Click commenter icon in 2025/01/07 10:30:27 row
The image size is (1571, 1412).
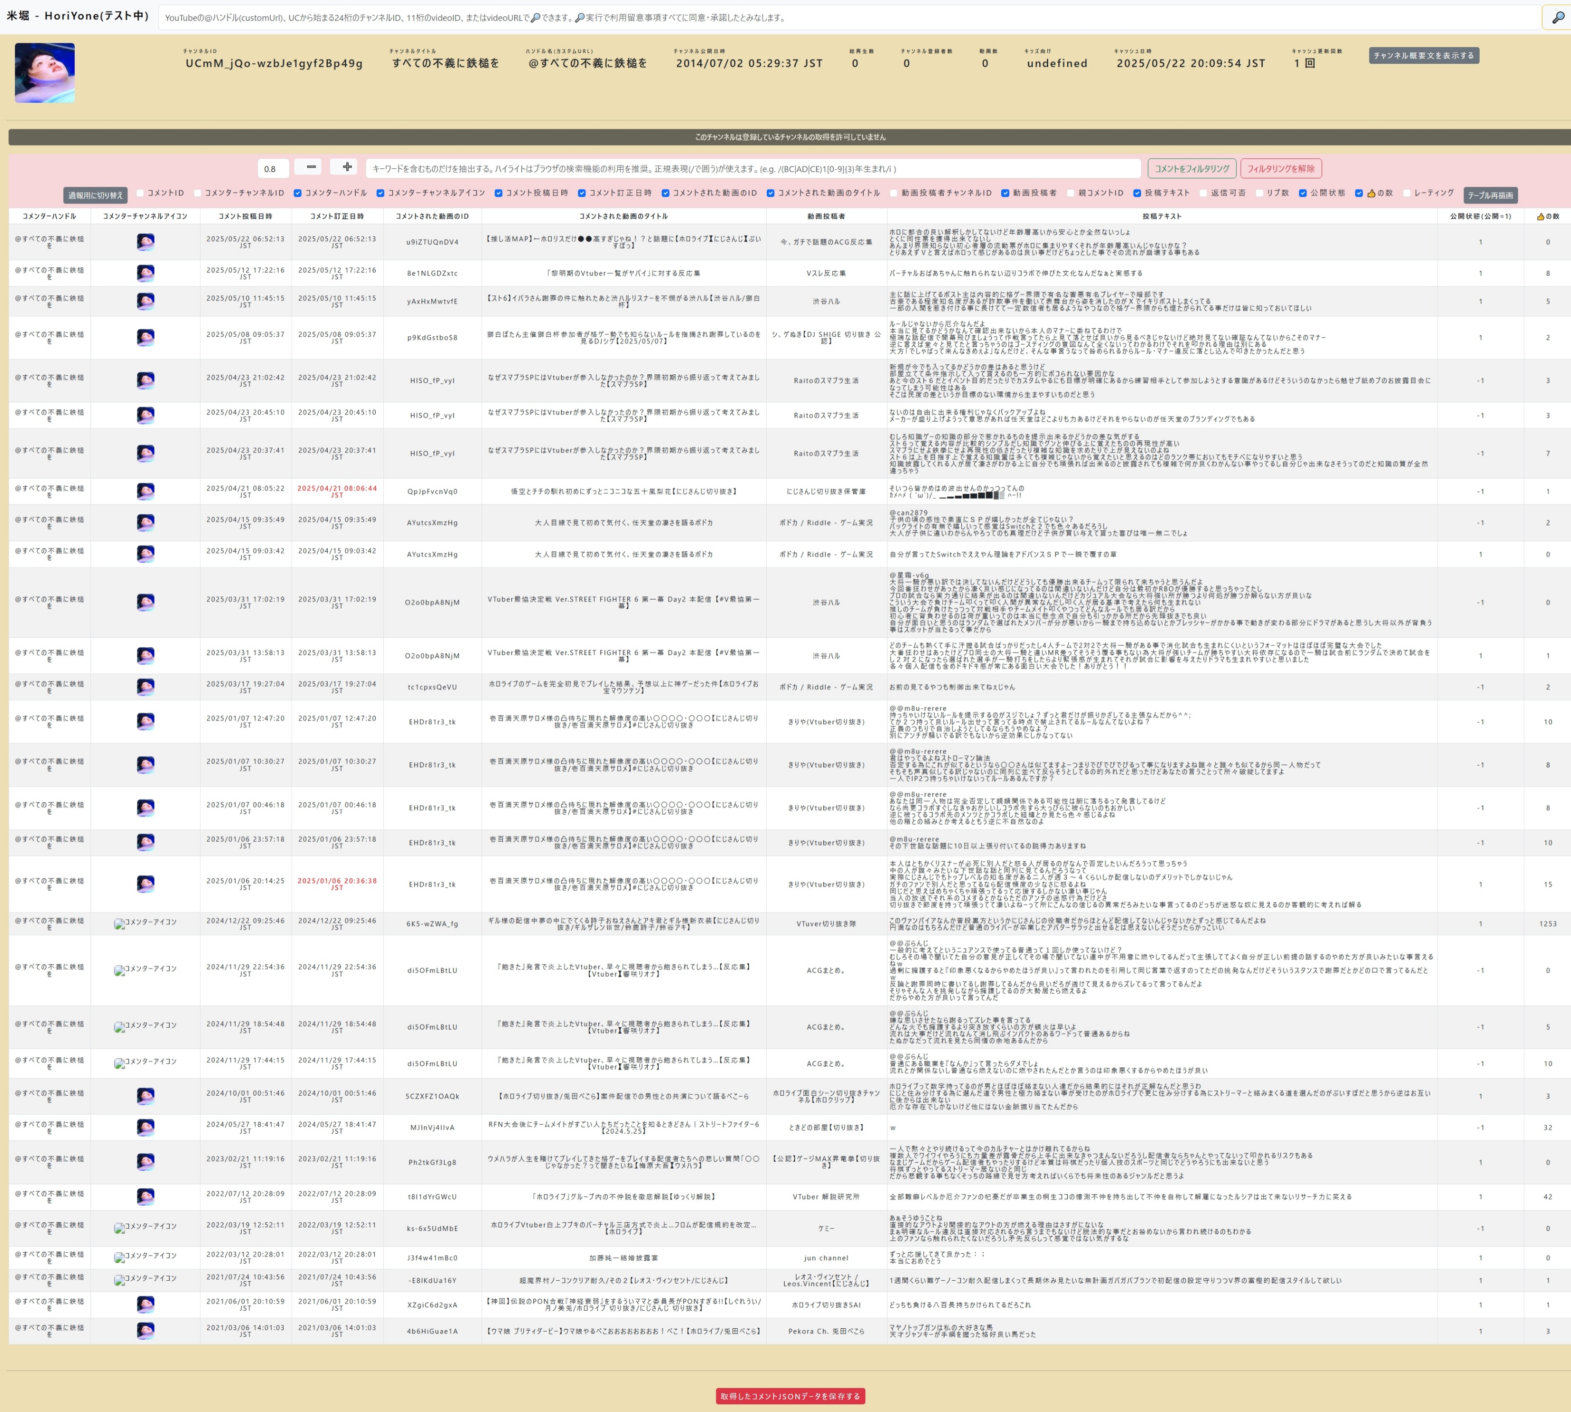click(x=145, y=765)
